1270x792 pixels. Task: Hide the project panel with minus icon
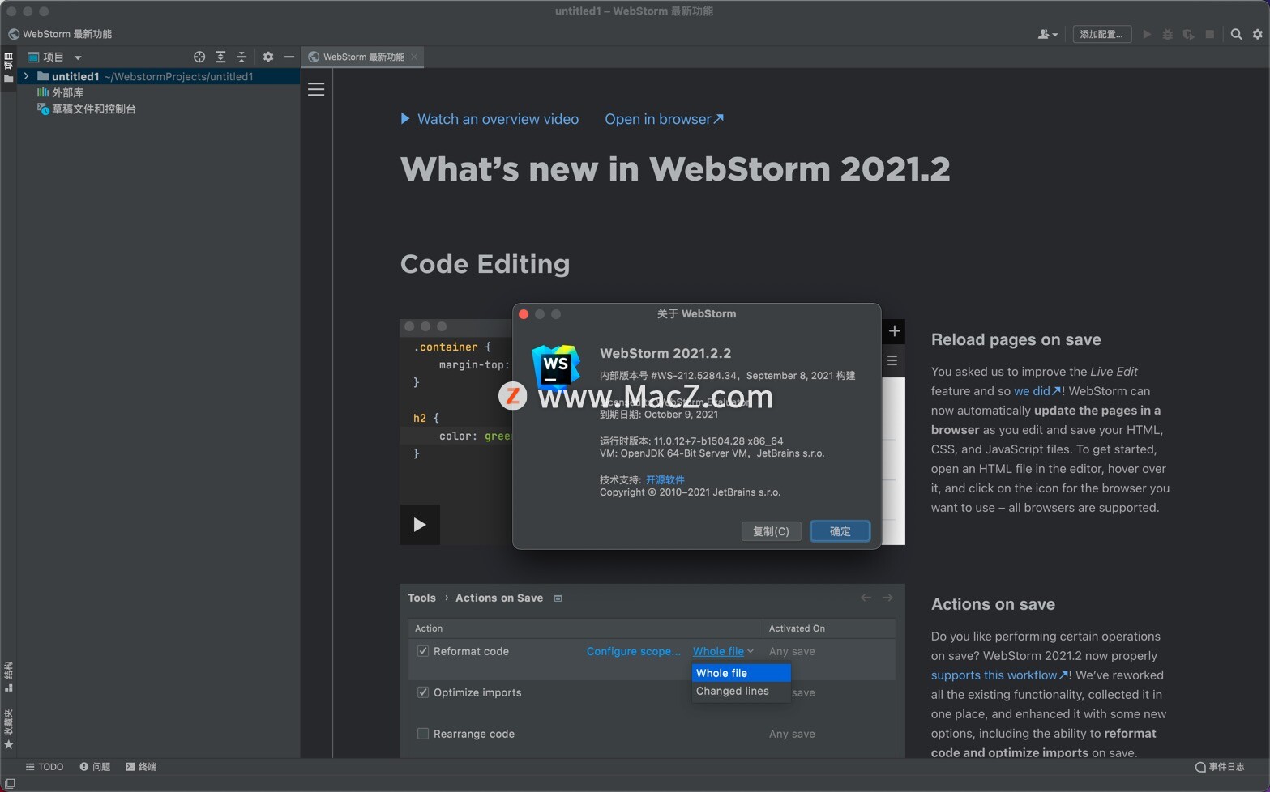pyautogui.click(x=289, y=57)
